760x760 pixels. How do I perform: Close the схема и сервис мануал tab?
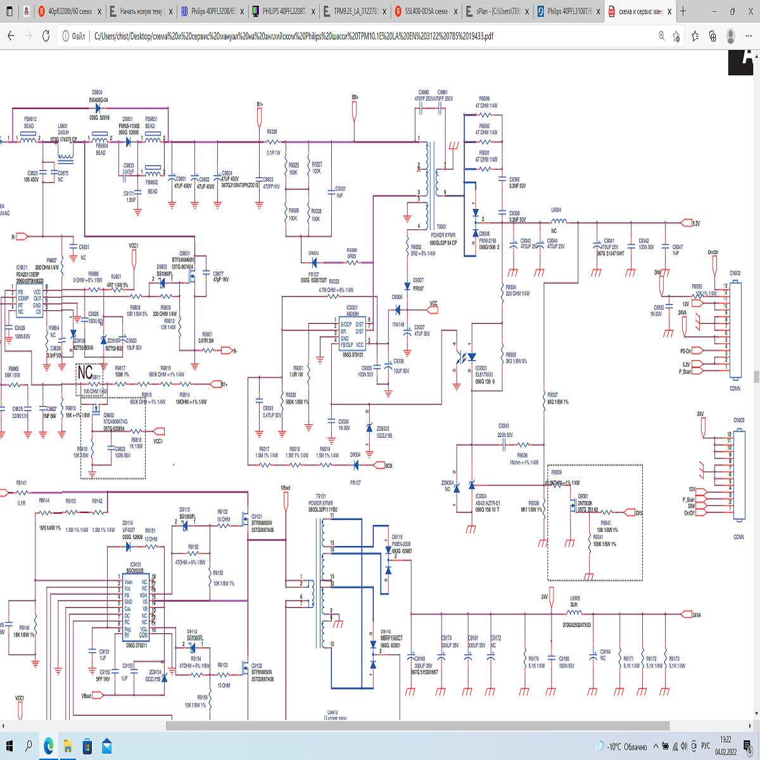[669, 11]
